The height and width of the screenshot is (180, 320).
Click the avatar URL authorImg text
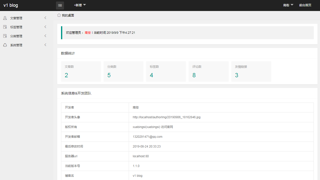tap(166, 117)
